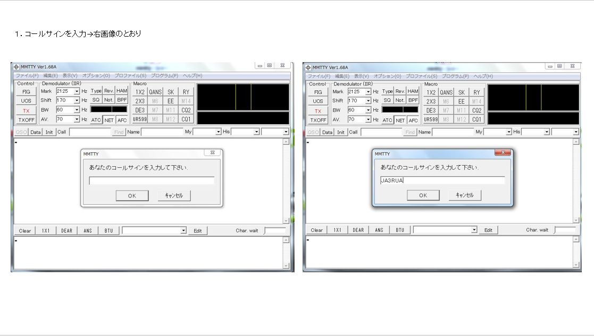Expand Mark frequency dropdown in right window
This screenshot has width=594, height=336.
pyautogui.click(x=368, y=91)
